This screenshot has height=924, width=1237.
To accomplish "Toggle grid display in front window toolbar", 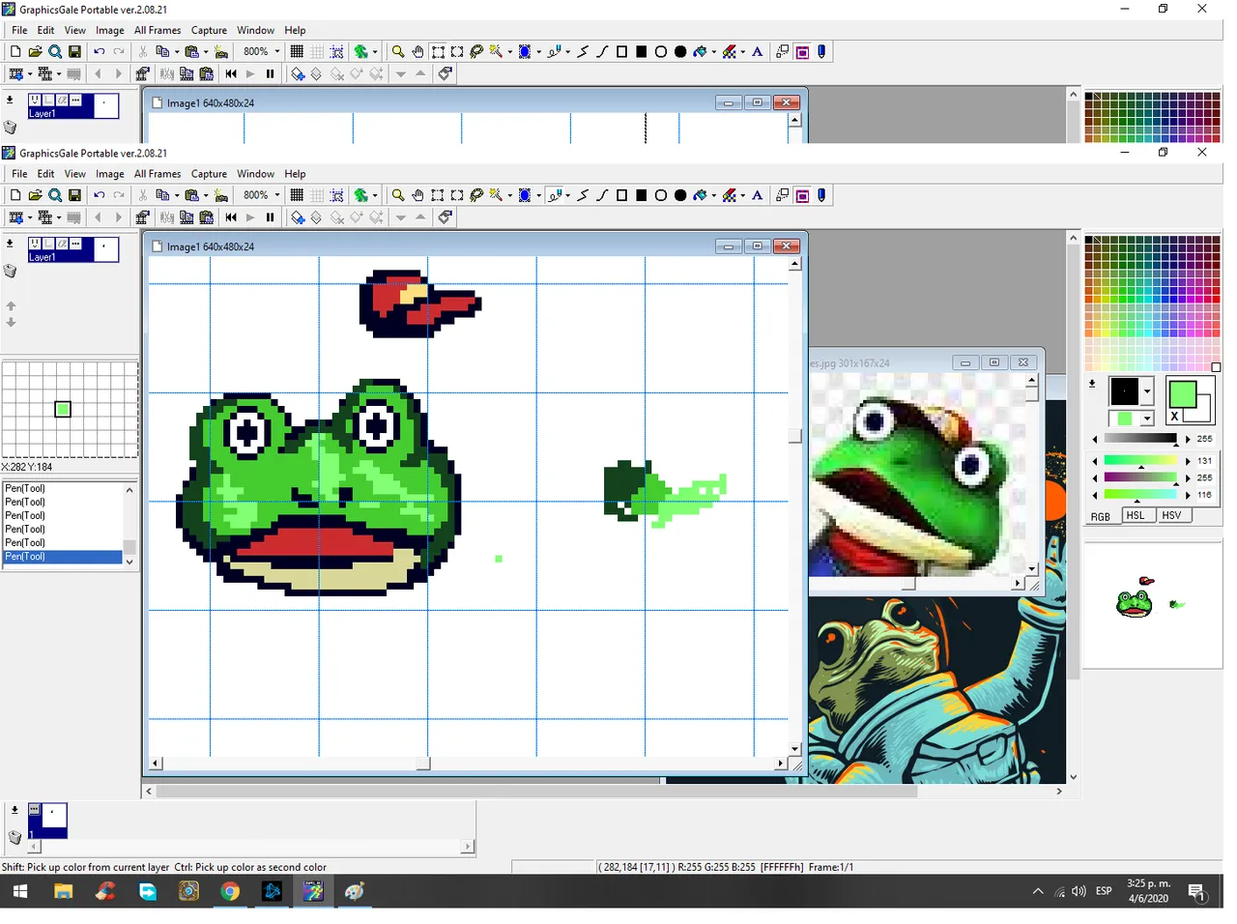I will [x=297, y=195].
